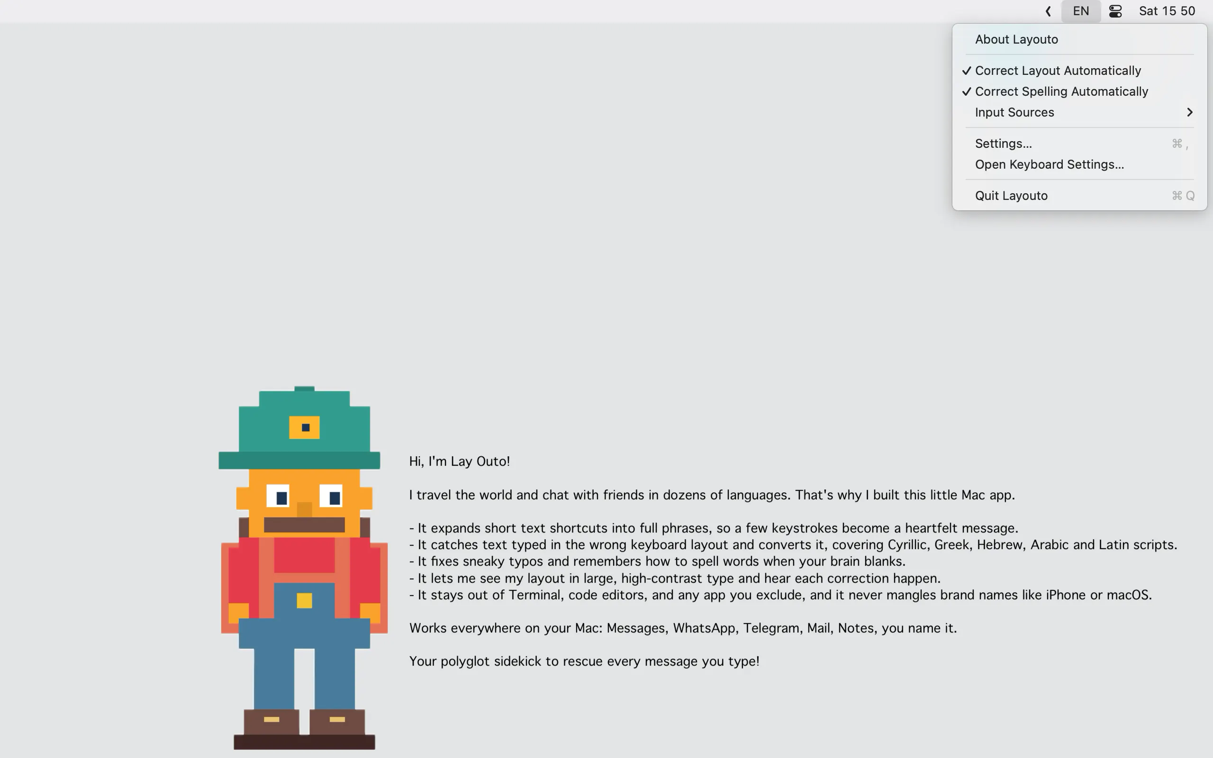Click the "Works everywhere on your Mac" line
1213x758 pixels.
coord(683,628)
